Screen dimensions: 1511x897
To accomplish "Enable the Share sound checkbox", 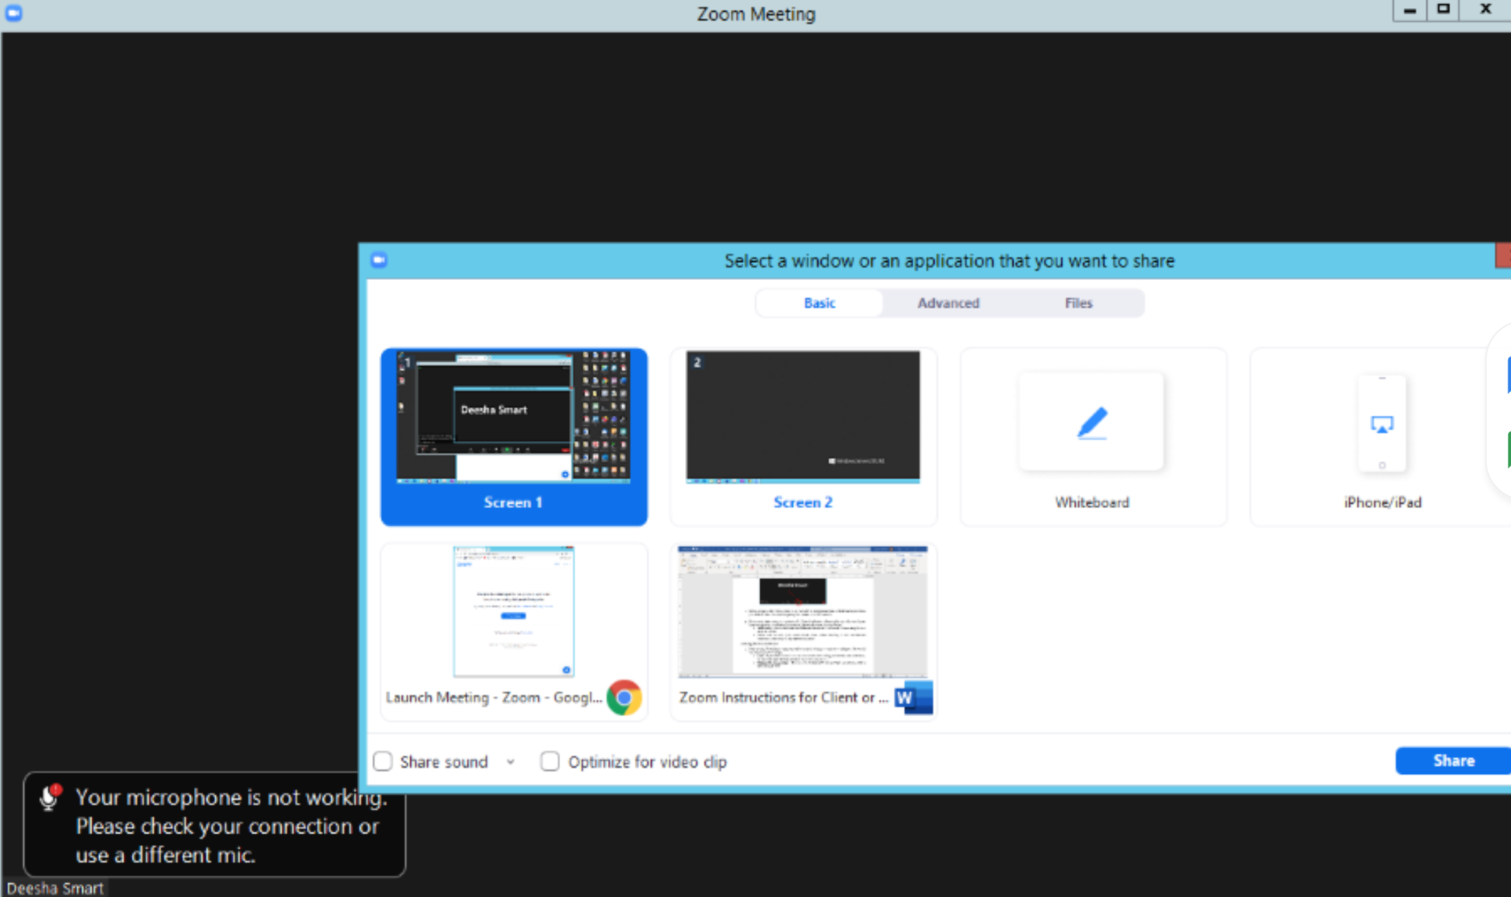I will pyautogui.click(x=383, y=761).
